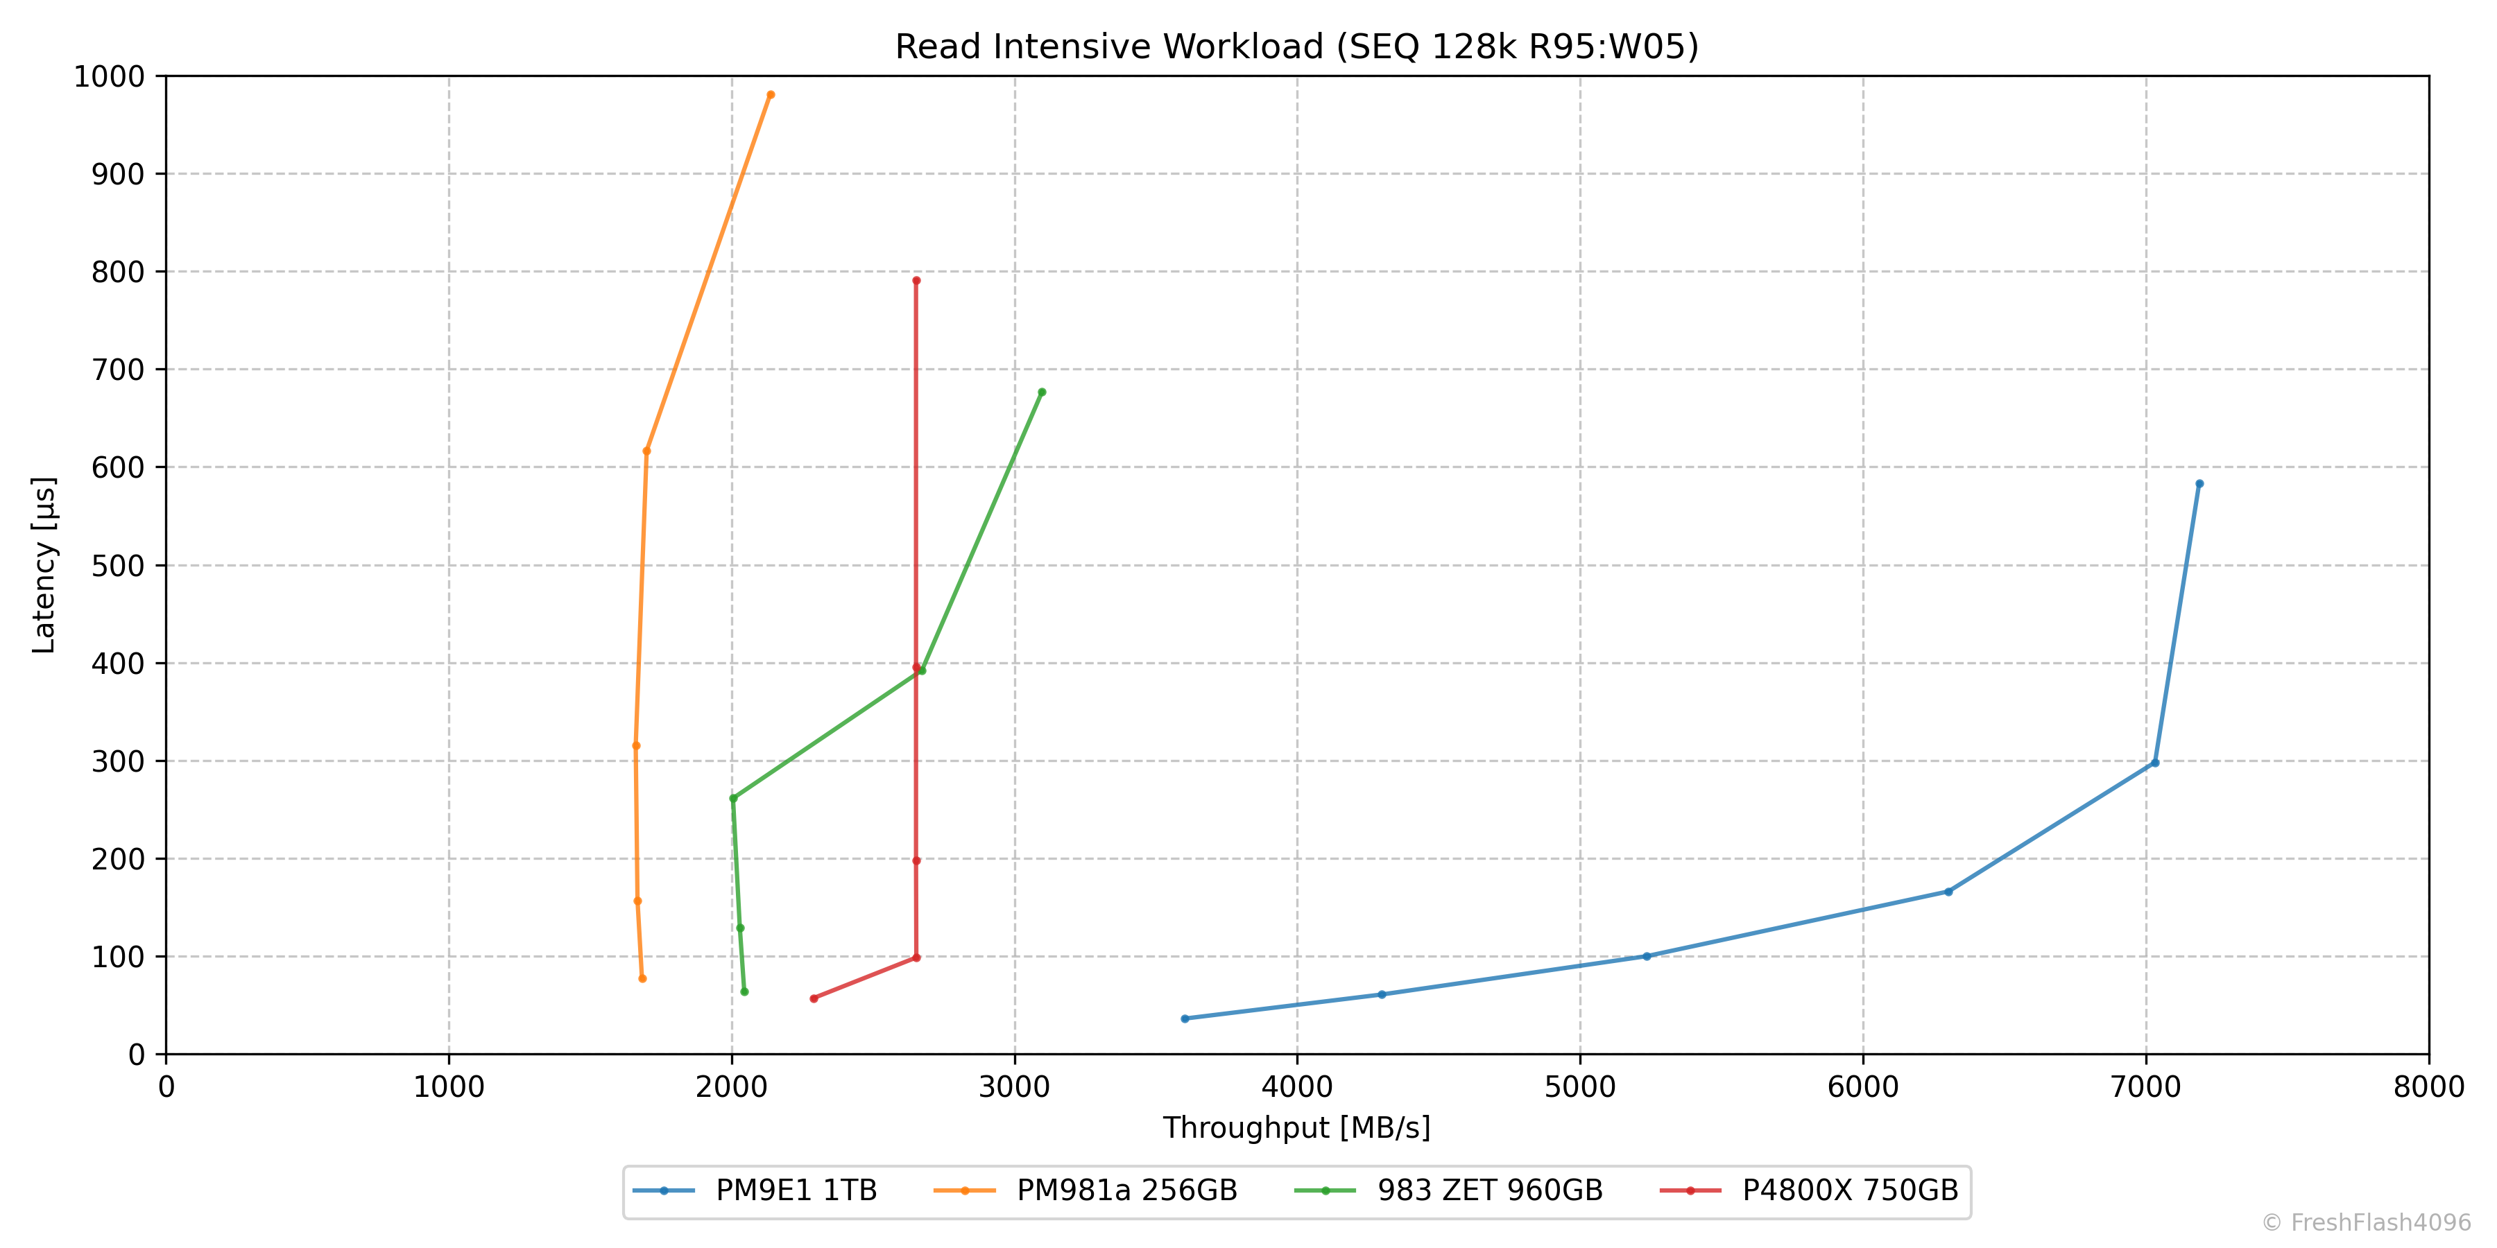Click the topmost orange data point near 980 µs
Screen dimensions: 2497x1248
click(x=771, y=95)
